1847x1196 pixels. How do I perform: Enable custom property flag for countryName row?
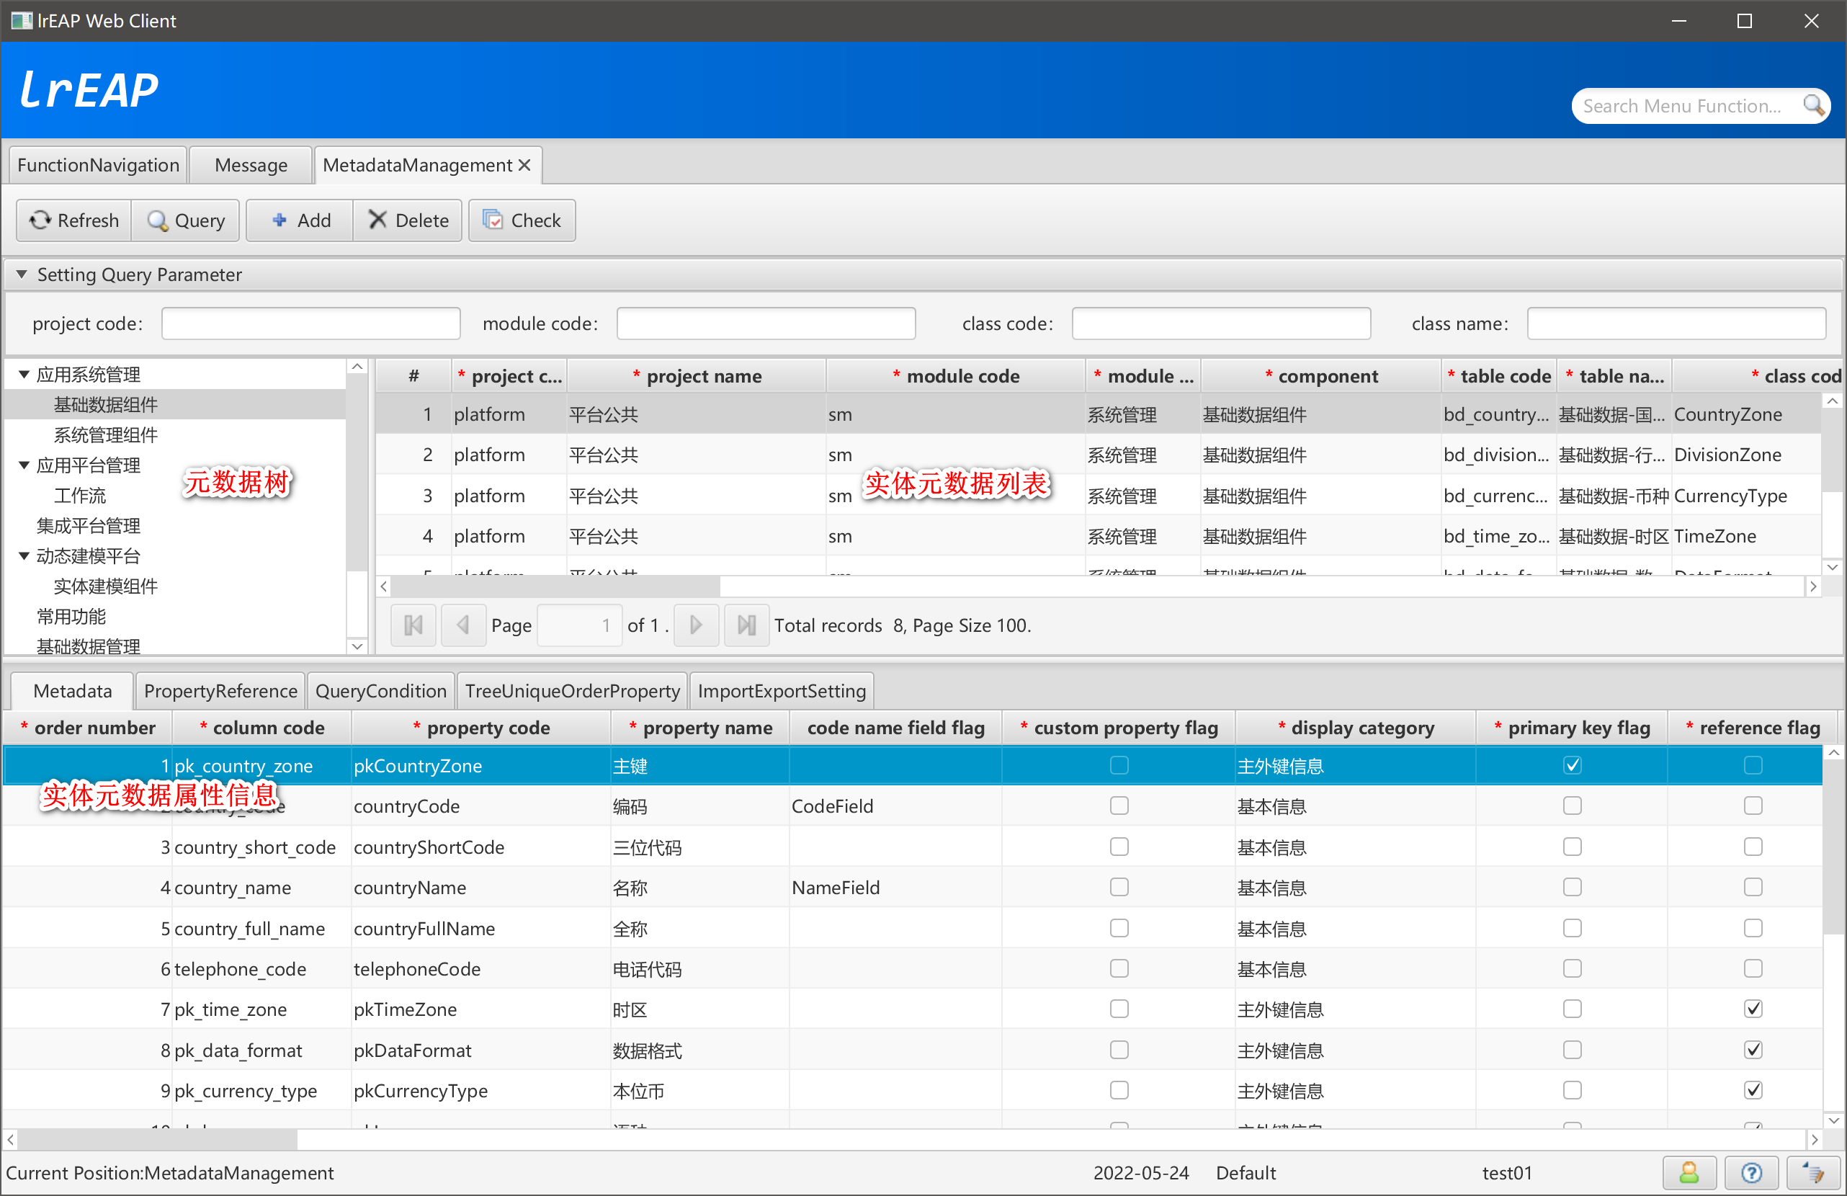pyautogui.click(x=1119, y=887)
